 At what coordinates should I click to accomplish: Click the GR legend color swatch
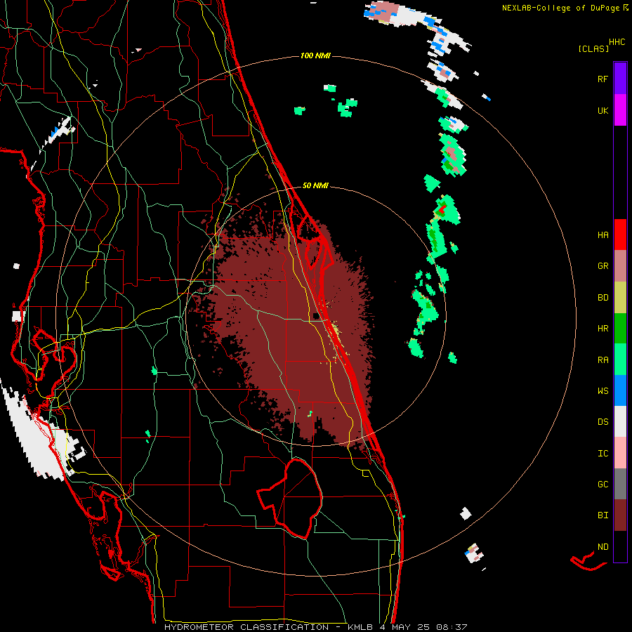pos(620,266)
